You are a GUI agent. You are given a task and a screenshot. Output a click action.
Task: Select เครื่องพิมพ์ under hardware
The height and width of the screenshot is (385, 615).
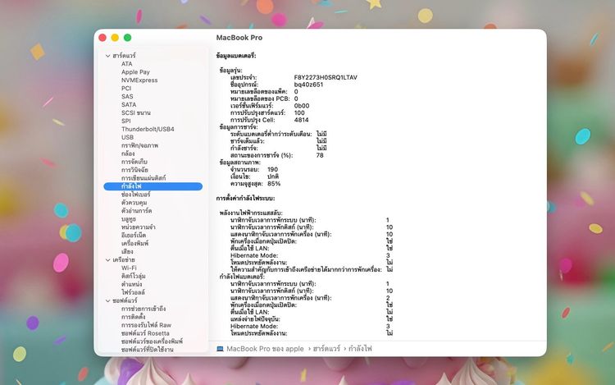pos(135,243)
